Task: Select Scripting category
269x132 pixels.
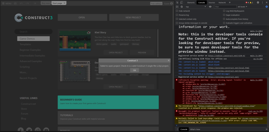Action: click(25, 67)
